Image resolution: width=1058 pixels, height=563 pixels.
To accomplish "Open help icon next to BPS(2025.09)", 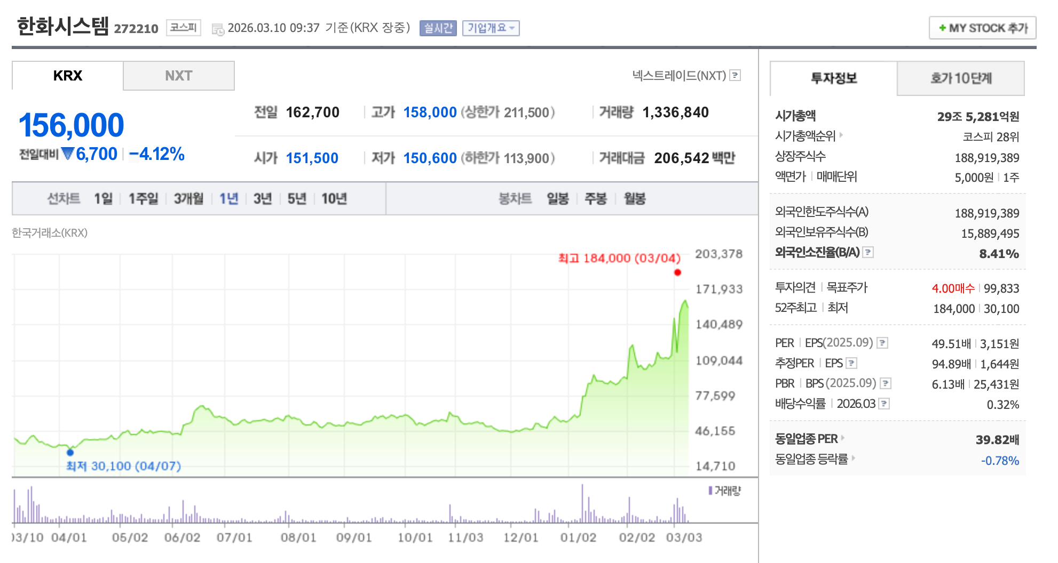I will pos(886,383).
